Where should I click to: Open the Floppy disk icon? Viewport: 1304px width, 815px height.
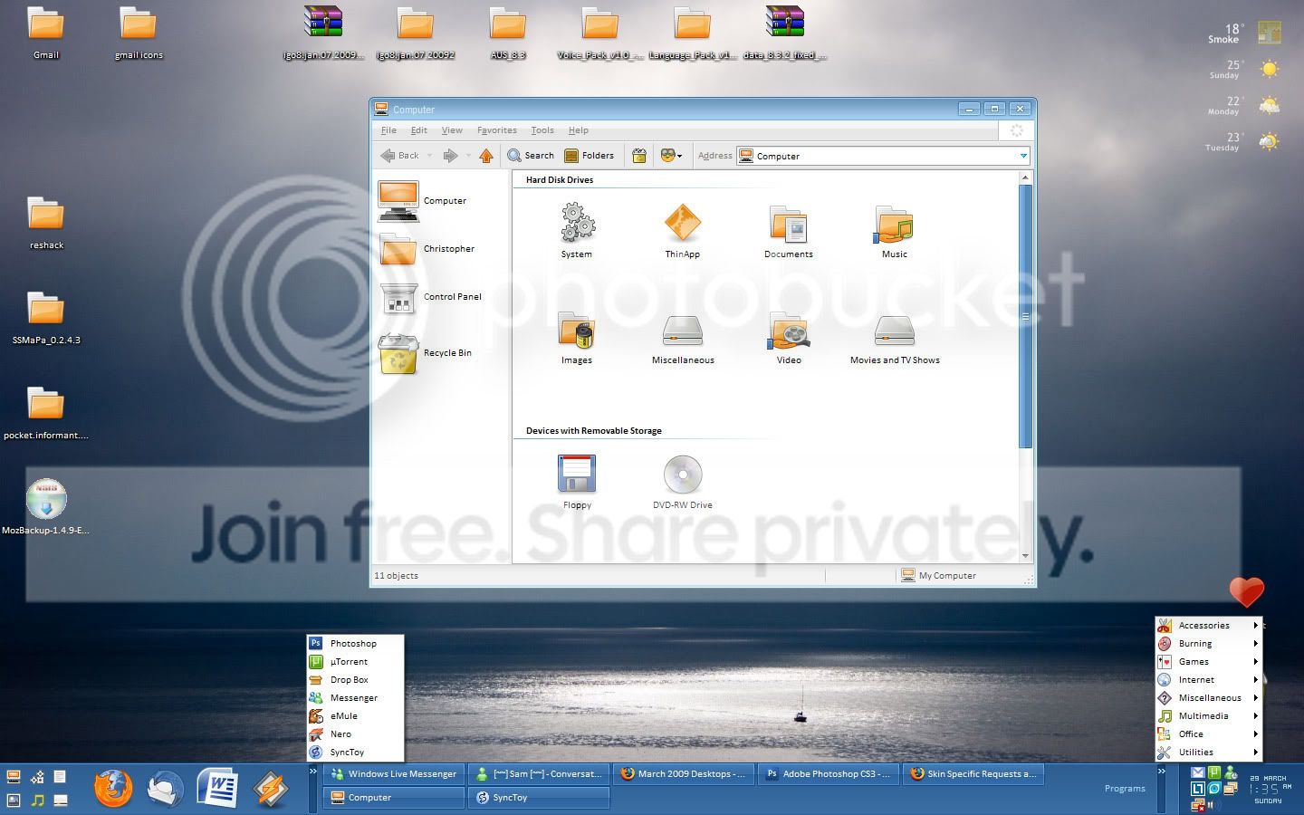577,475
